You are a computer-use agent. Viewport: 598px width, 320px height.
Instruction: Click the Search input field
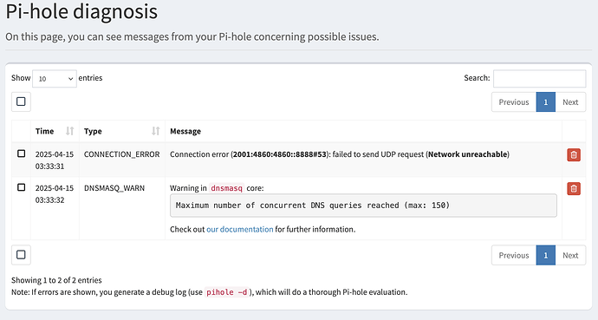coord(539,79)
